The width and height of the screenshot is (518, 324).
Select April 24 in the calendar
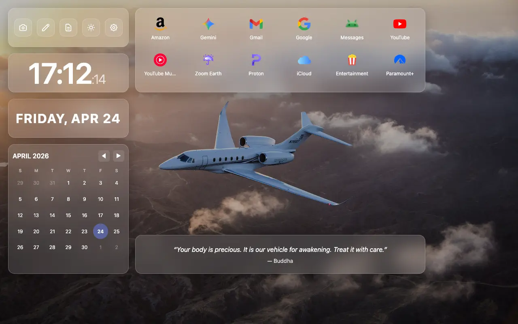[100, 231]
